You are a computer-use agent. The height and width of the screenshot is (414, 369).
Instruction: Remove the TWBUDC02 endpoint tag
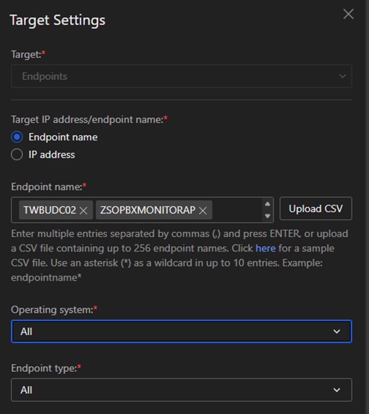(84, 211)
